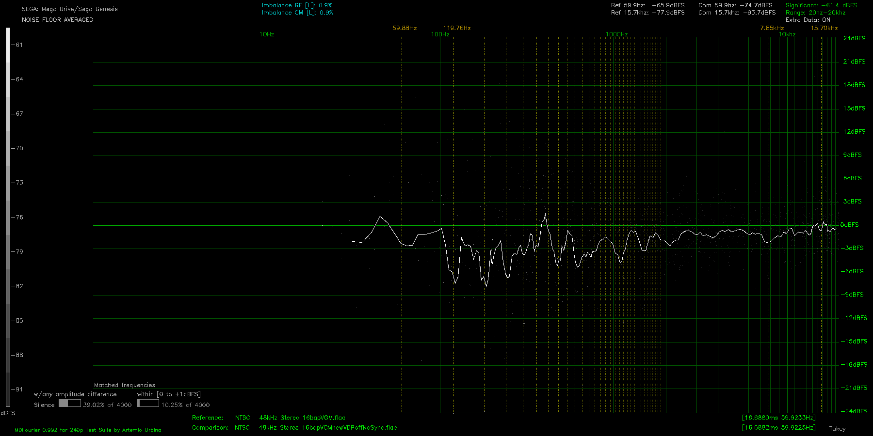Click the 59.88Hz yellow frequency marker label
Image resolution: width=873 pixels, height=436 pixels.
[404, 28]
